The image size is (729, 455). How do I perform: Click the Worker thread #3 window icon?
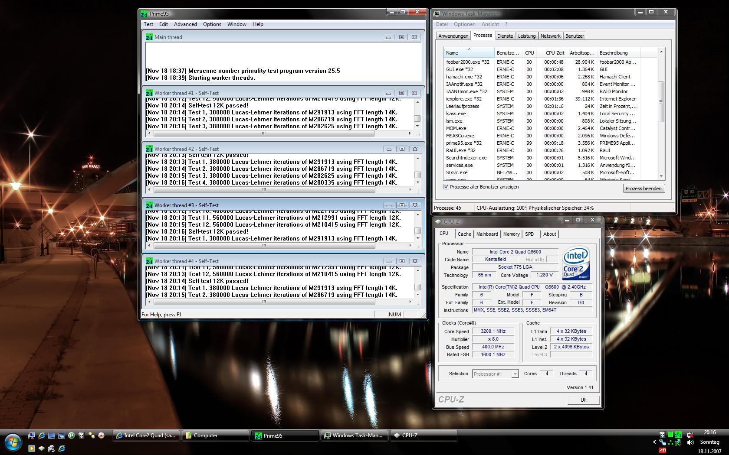click(x=149, y=205)
